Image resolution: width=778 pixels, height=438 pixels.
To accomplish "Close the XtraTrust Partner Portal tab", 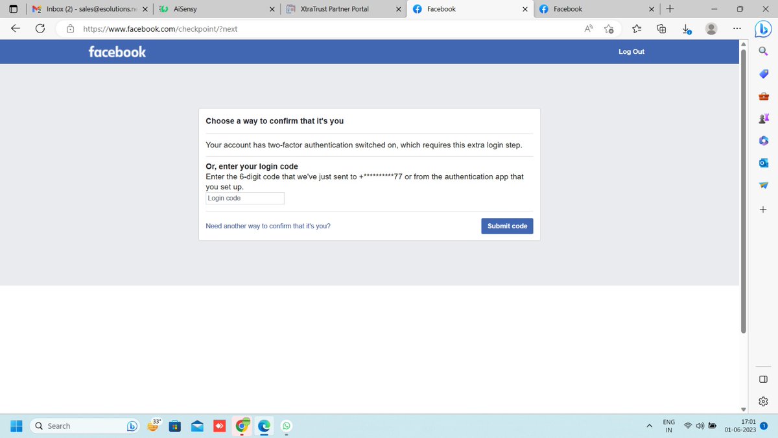I will point(398,9).
